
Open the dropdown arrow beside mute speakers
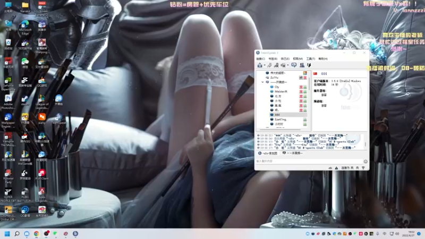click(x=288, y=65)
